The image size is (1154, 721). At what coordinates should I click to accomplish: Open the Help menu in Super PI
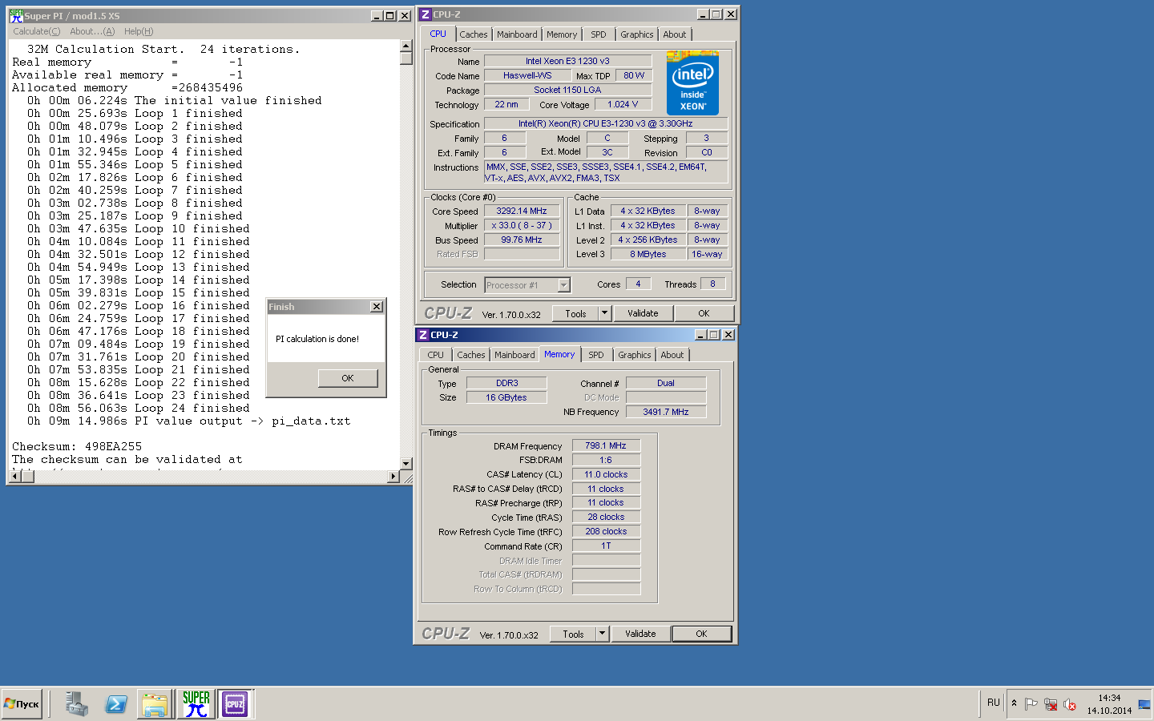click(139, 31)
